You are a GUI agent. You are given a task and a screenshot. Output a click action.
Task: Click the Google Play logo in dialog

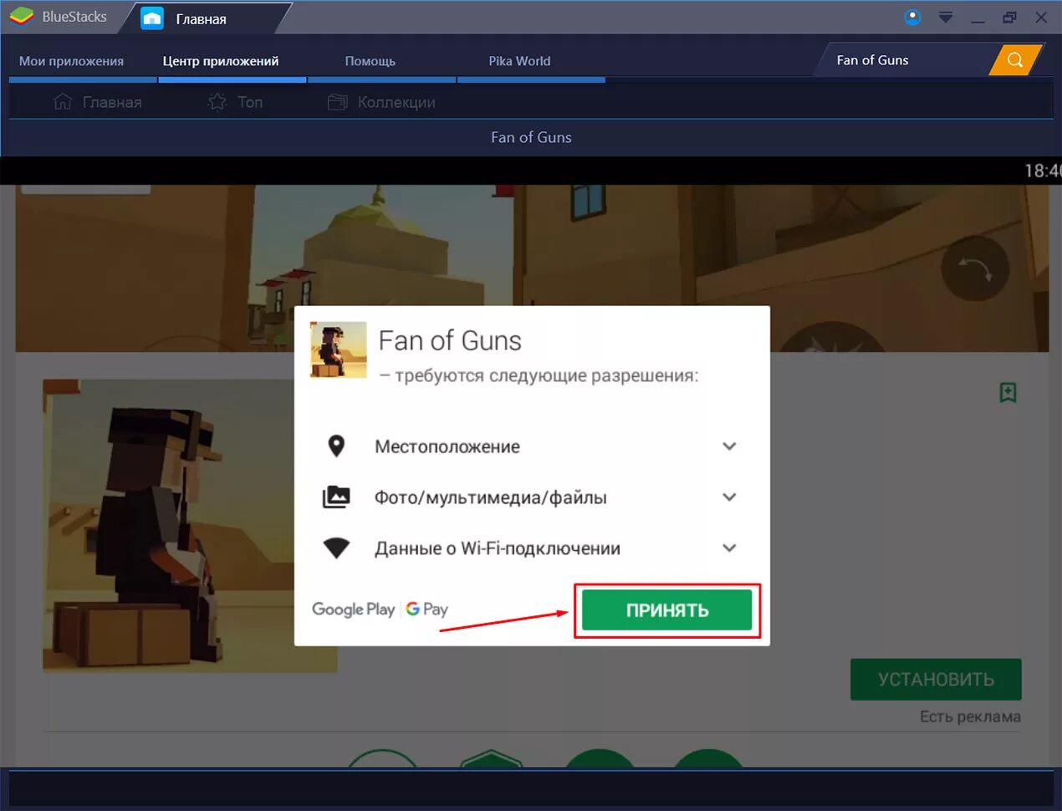(x=353, y=610)
